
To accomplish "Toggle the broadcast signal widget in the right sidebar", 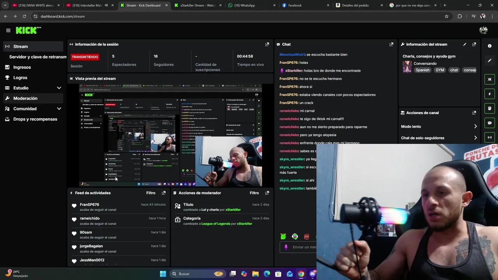I will (489, 137).
